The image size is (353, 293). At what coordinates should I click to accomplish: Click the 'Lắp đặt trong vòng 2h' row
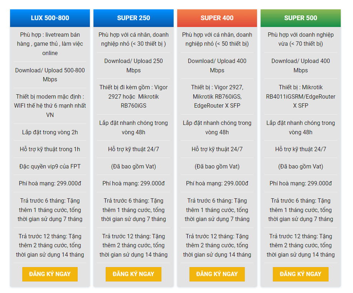coord(50,132)
